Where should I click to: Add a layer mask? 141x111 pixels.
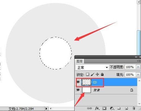pyautogui.click(x=104, y=108)
